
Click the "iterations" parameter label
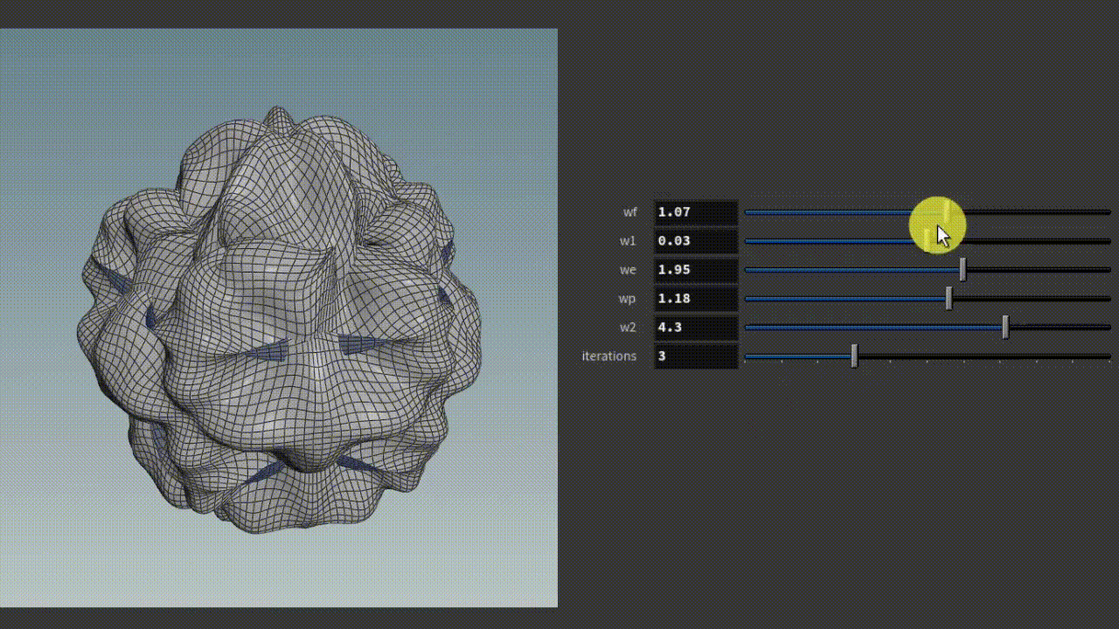pyautogui.click(x=609, y=356)
